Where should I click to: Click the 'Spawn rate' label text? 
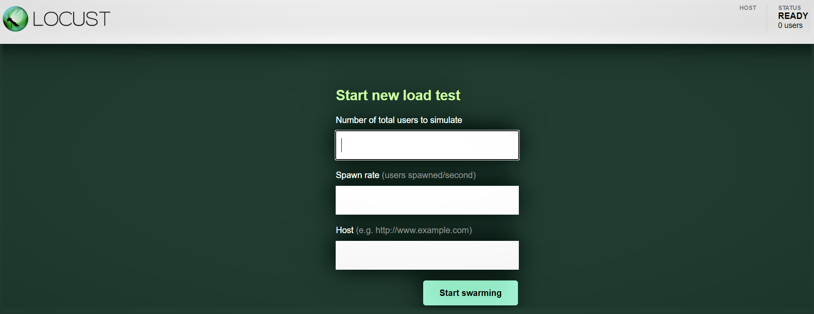click(358, 175)
